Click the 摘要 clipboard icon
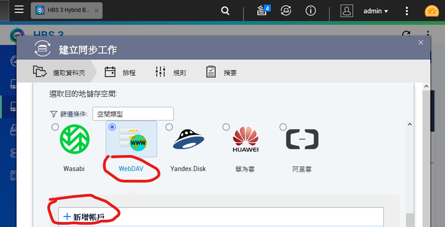 tap(211, 72)
